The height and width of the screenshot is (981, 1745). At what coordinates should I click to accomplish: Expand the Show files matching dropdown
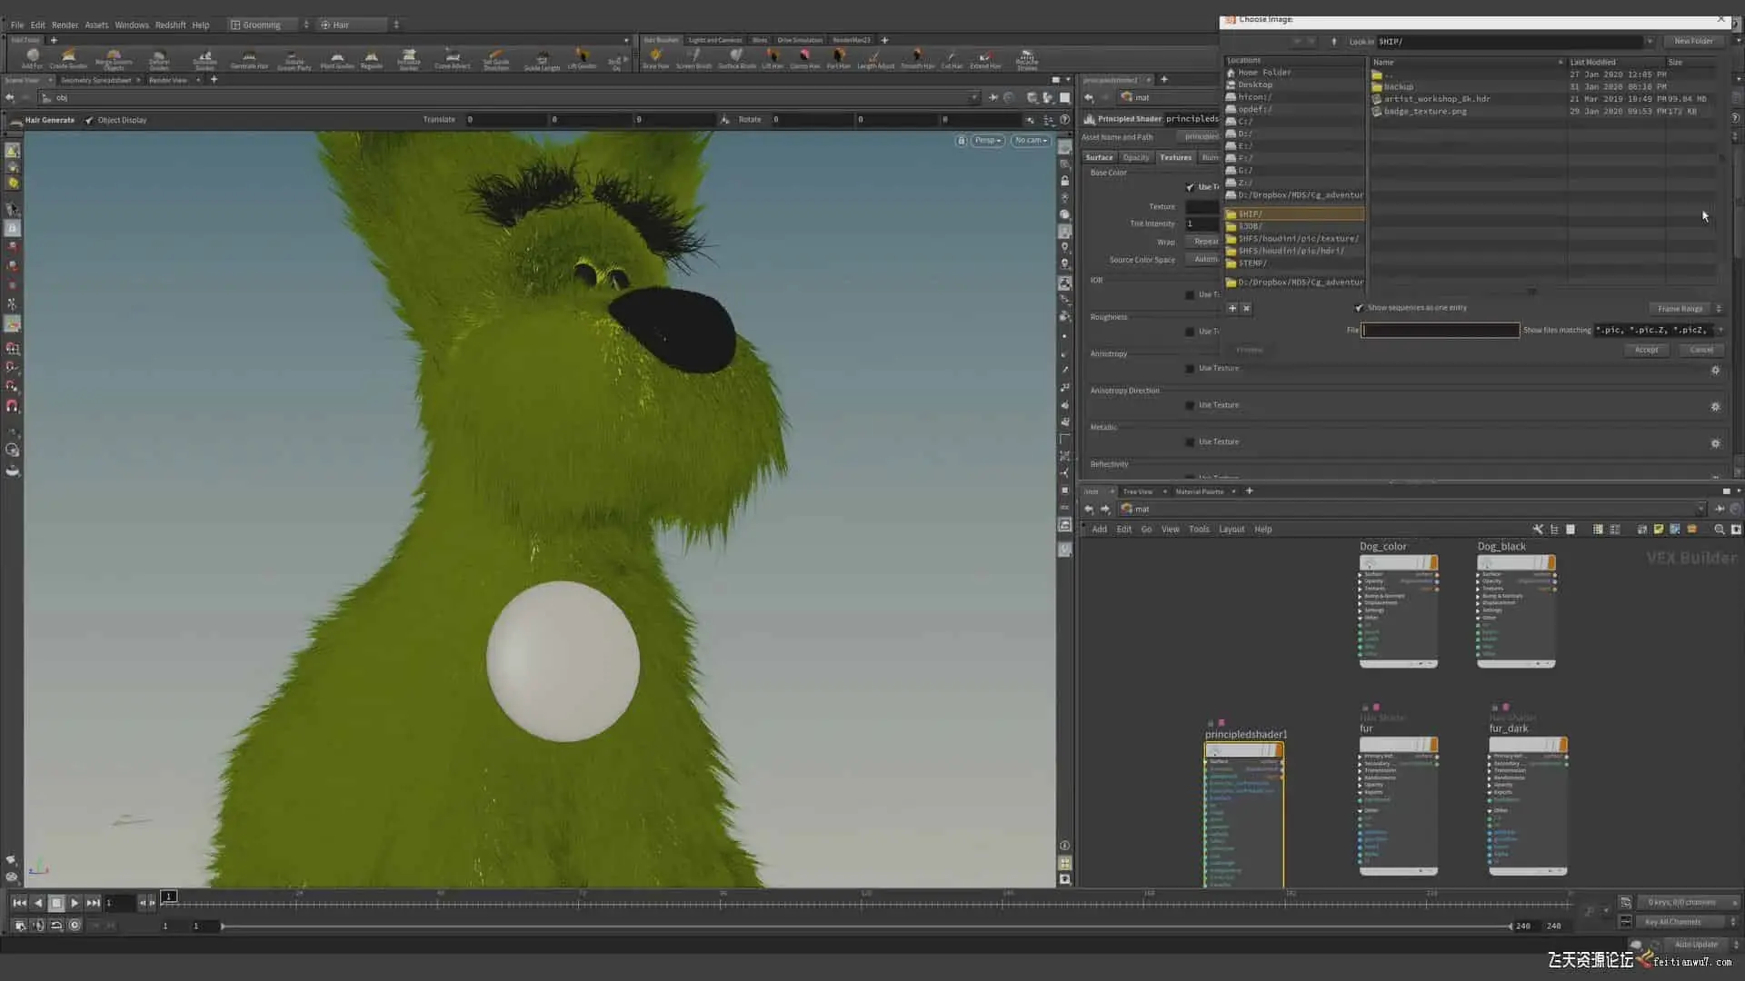point(1720,330)
